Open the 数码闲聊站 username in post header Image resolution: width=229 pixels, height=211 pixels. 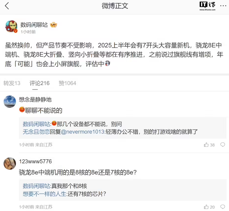coord(34,25)
